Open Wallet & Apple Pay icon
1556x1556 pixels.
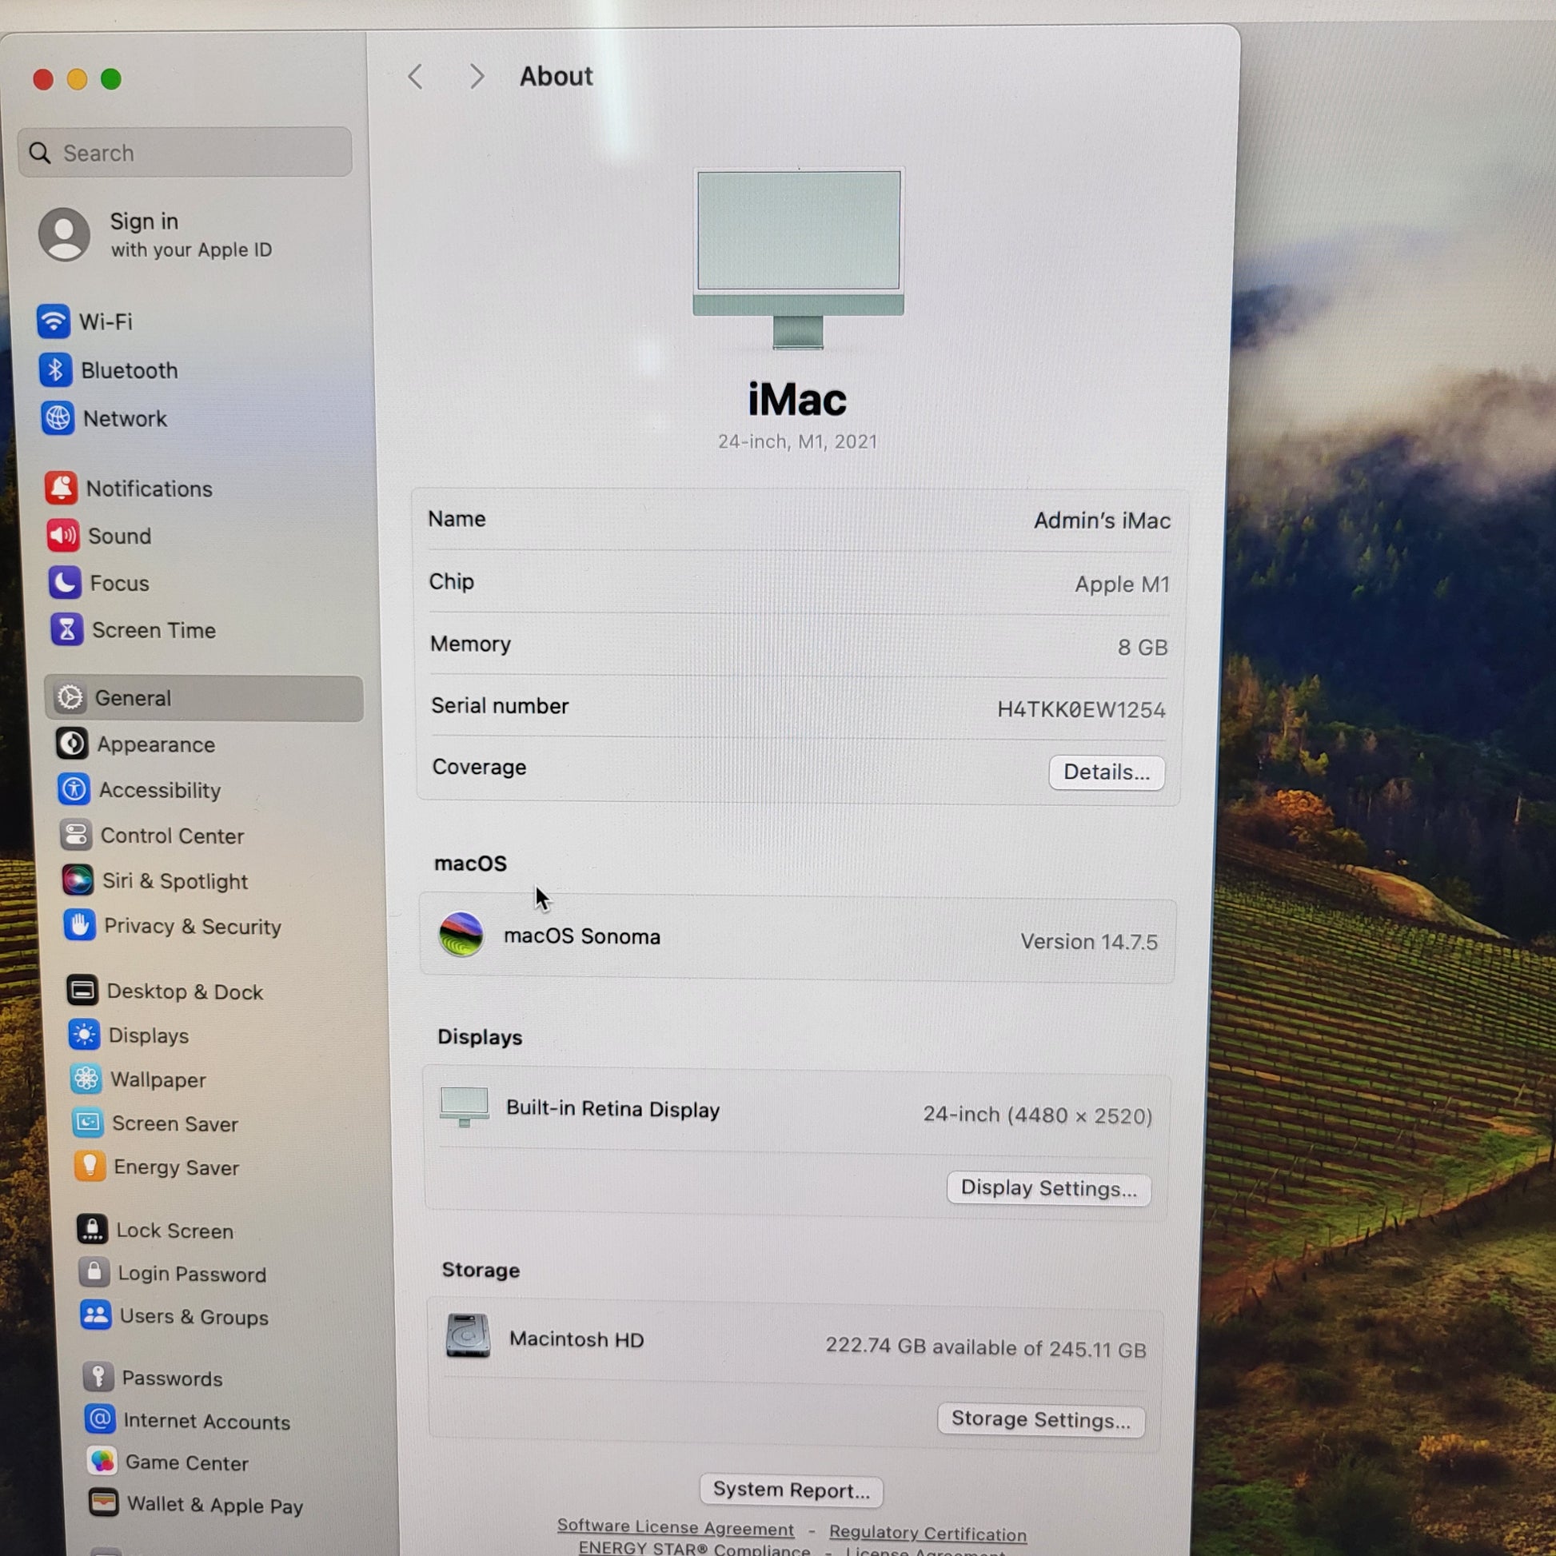103,1503
